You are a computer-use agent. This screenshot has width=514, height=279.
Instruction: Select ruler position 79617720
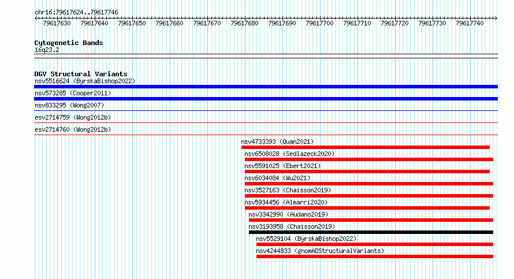394,23
